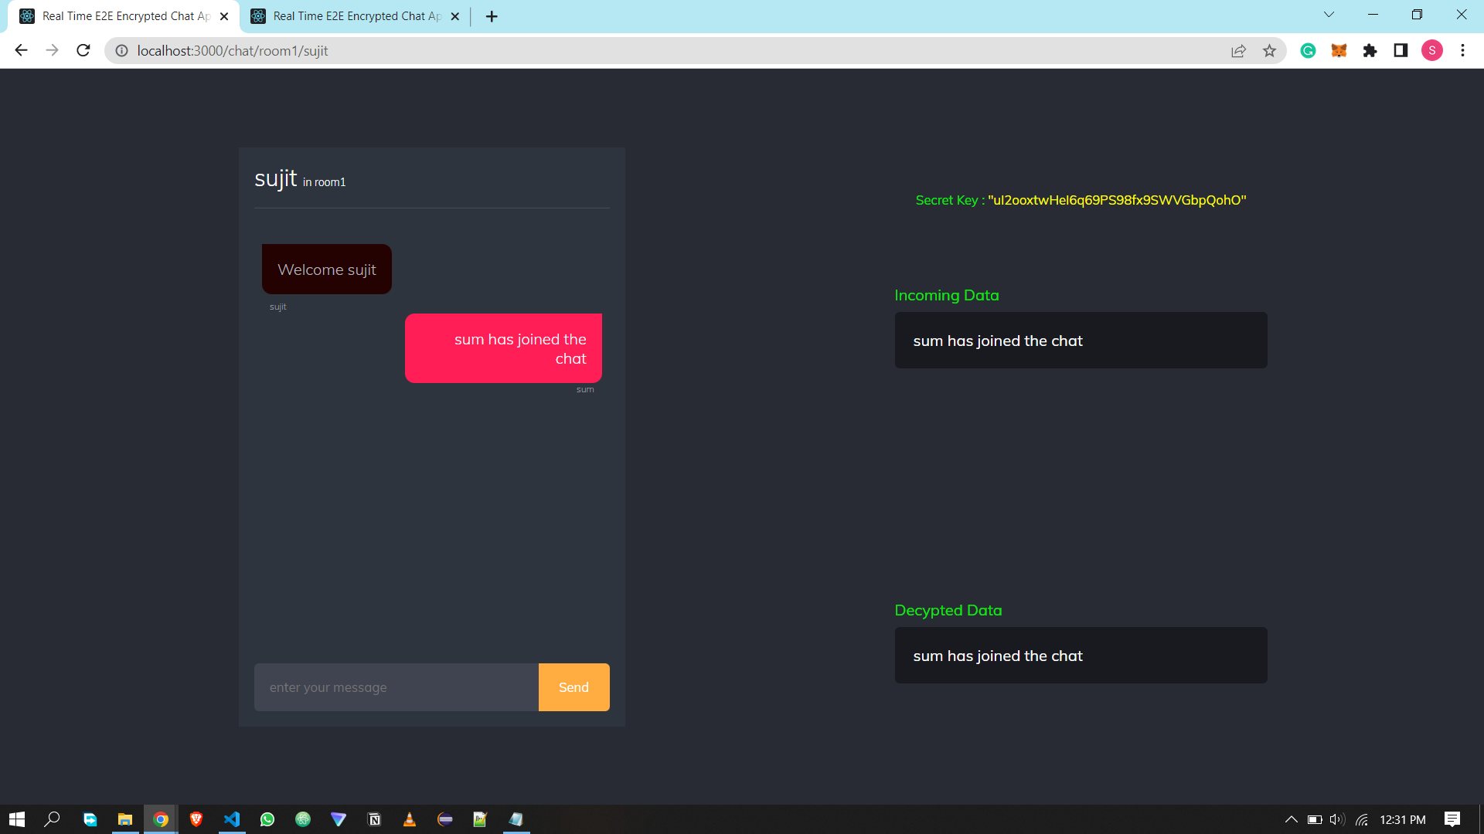1484x834 pixels.
Task: Click the Chrome profile avatar S
Action: [1432, 50]
